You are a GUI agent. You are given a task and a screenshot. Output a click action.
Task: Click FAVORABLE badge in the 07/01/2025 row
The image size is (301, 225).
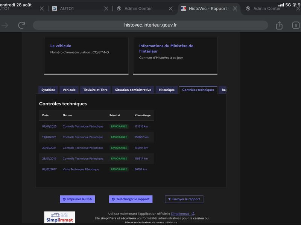click(119, 126)
